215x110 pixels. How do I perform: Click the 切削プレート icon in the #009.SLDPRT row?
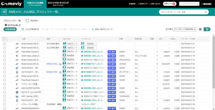coord(64,88)
